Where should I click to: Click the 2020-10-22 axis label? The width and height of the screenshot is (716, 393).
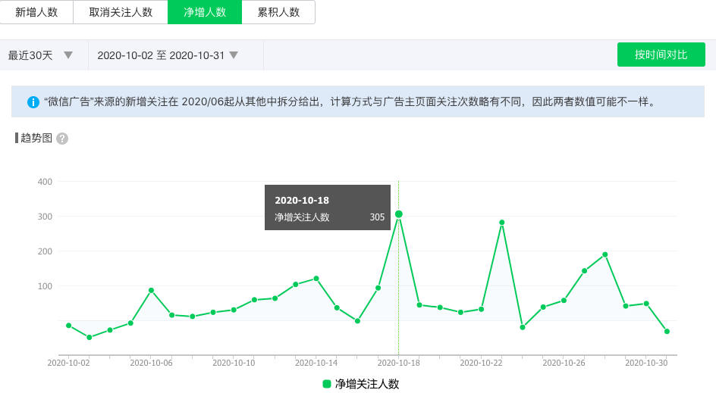(481, 363)
